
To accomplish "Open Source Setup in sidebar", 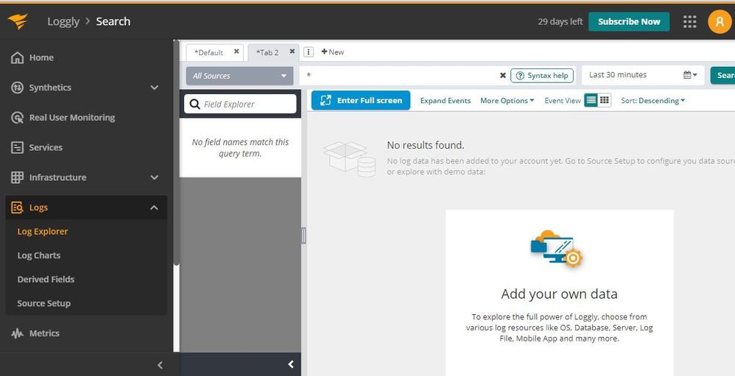I will (44, 303).
